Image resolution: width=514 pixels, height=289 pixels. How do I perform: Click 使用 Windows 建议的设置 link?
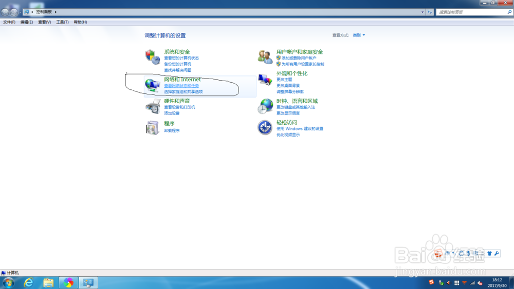300,129
